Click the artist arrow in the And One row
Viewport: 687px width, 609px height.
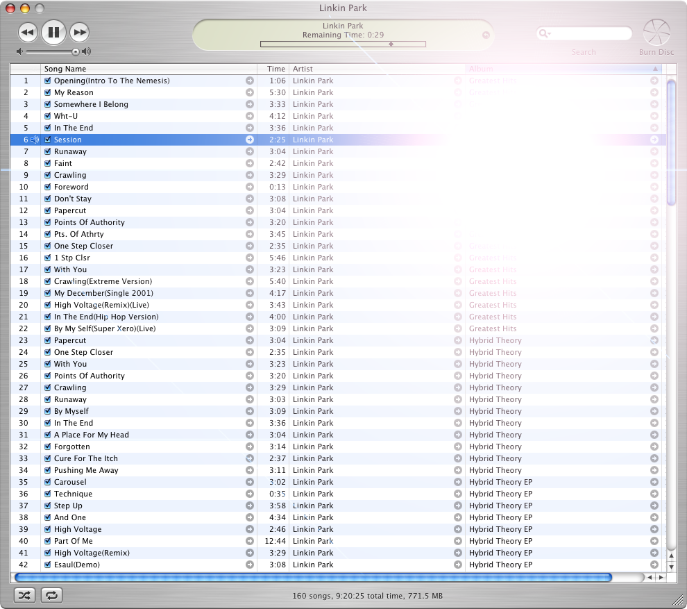[x=458, y=518]
